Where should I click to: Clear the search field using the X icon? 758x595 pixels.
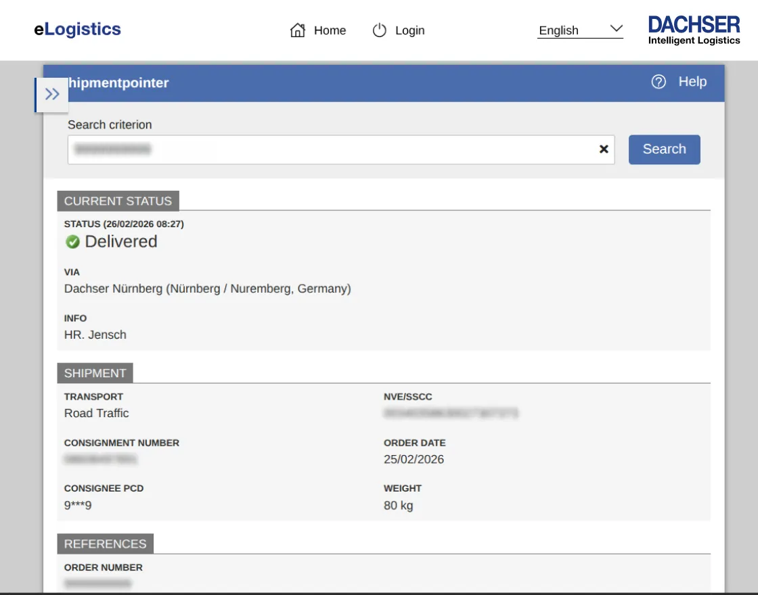[604, 149]
